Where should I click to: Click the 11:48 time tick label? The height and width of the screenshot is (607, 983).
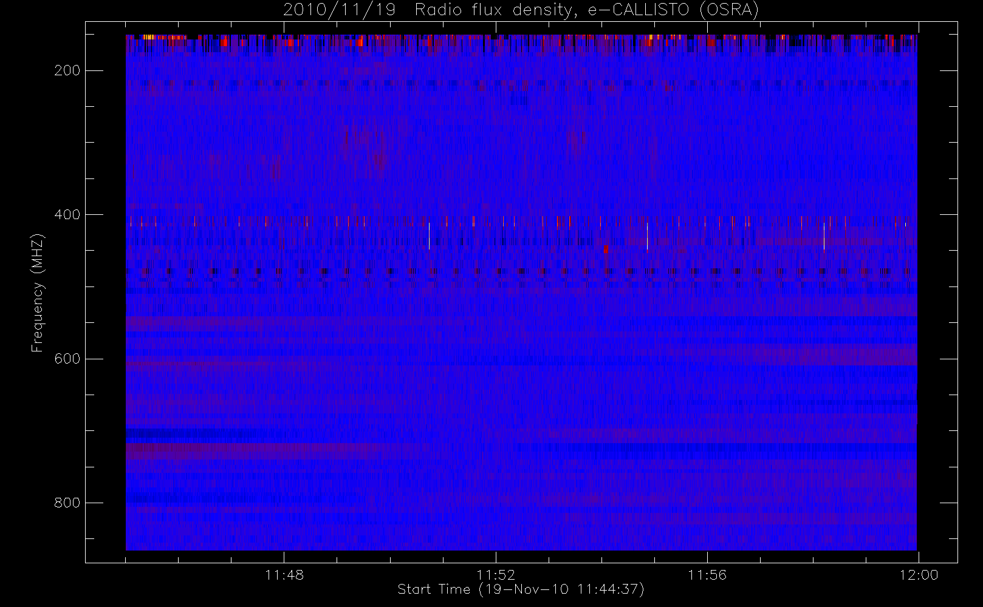tap(284, 575)
